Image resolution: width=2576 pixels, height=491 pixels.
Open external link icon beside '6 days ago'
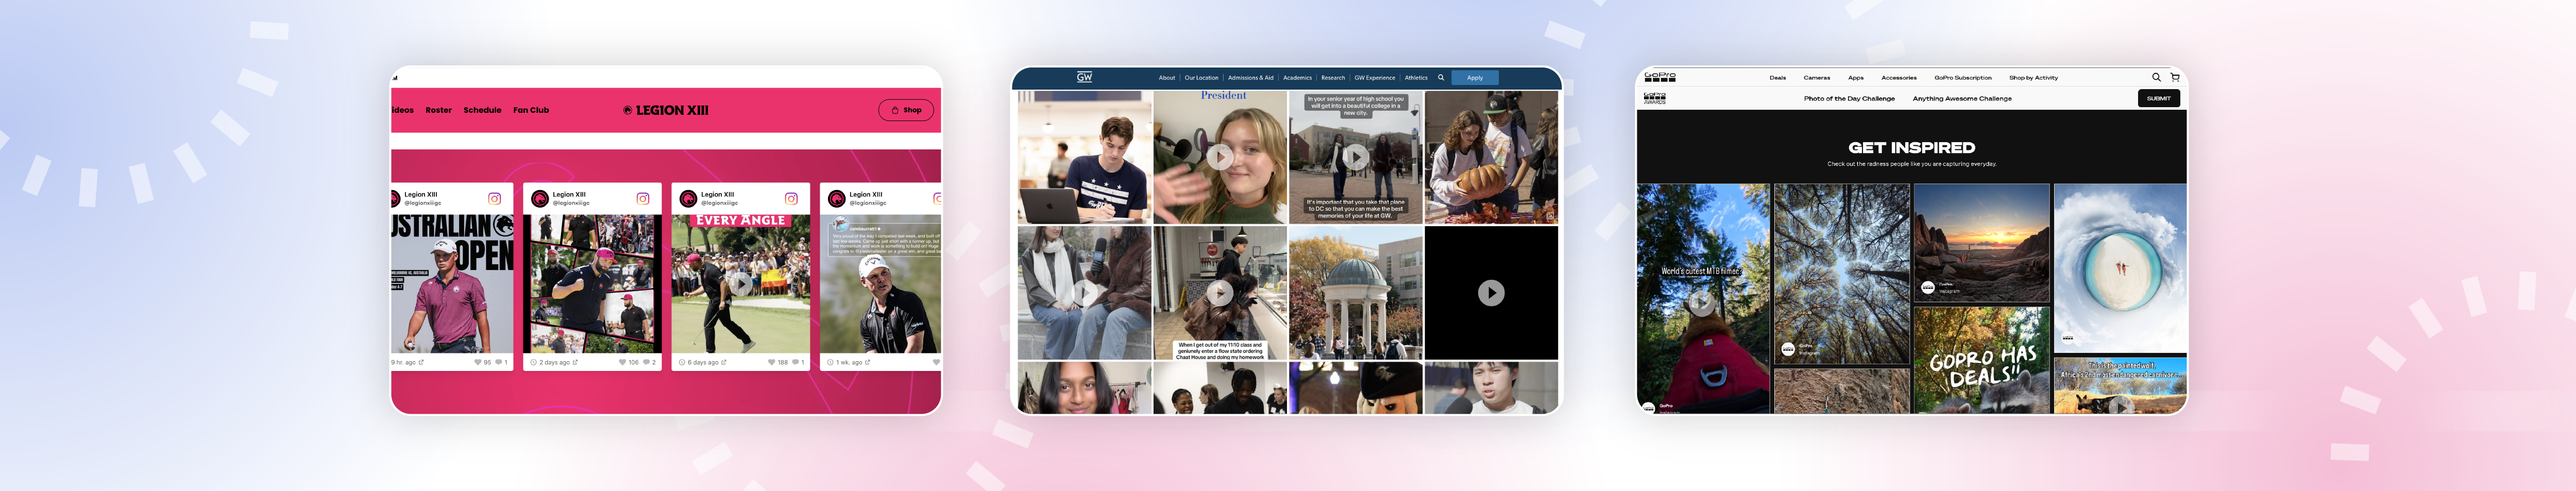[x=724, y=362]
